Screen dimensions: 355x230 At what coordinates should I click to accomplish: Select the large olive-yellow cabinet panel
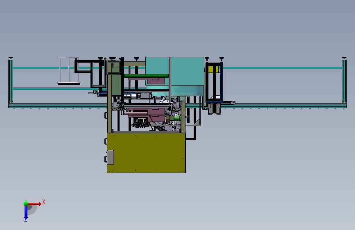pos(146,153)
